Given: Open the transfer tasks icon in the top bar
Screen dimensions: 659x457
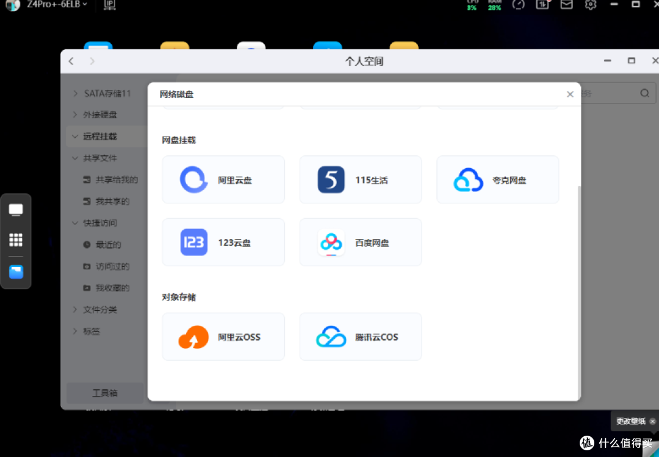Looking at the screenshot, I should [542, 5].
